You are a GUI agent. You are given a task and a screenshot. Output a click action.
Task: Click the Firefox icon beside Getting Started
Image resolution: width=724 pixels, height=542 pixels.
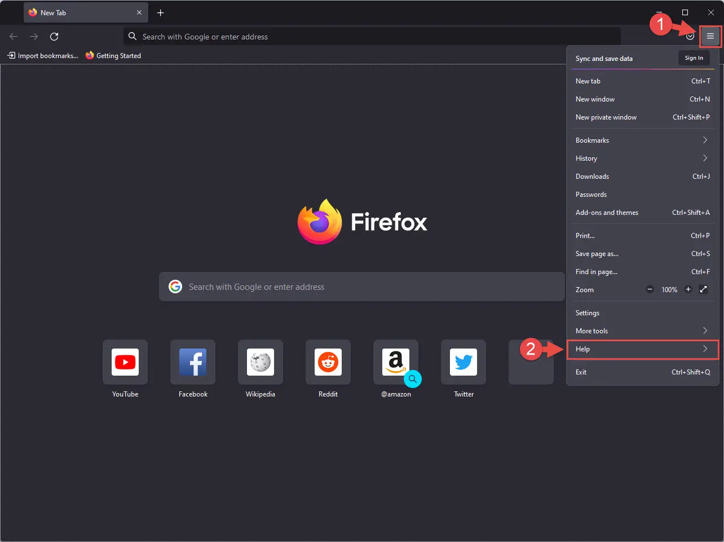[90, 55]
